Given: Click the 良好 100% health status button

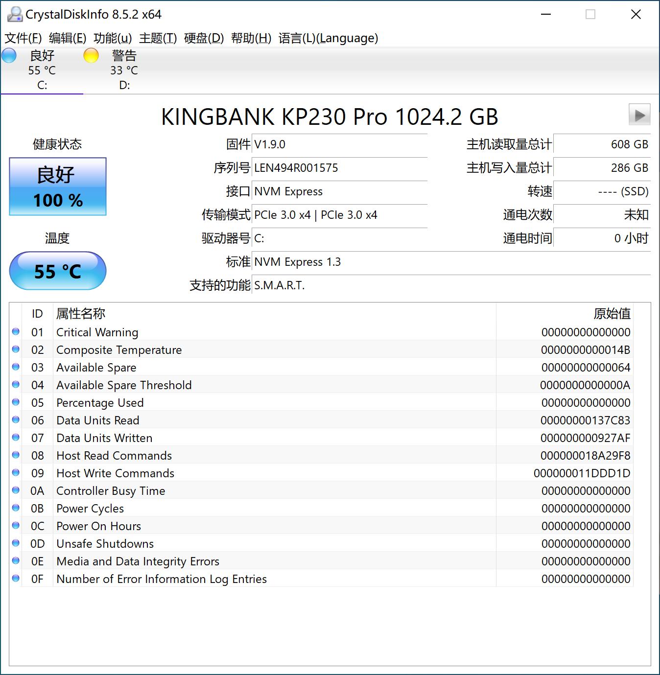Looking at the screenshot, I should tap(57, 186).
